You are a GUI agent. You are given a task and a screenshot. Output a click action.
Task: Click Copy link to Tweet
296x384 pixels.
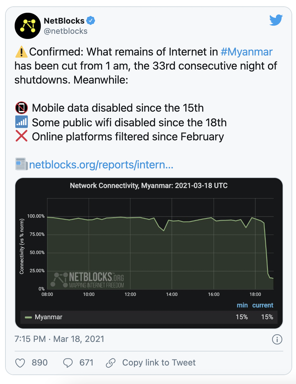click(x=159, y=363)
